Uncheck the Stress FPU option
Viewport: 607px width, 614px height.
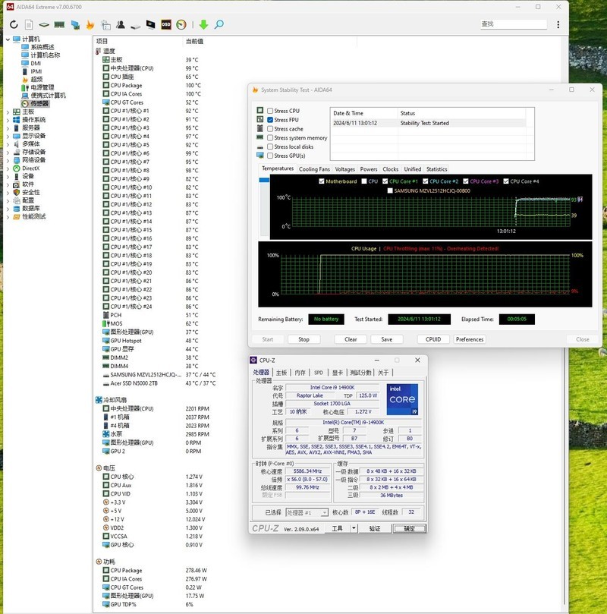(270, 120)
